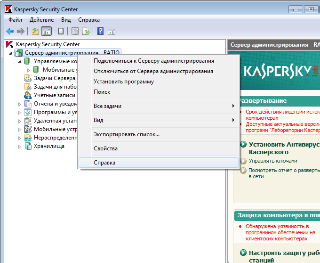Choose Свойства in the context menu
The height and width of the screenshot is (263, 320).
point(106,148)
